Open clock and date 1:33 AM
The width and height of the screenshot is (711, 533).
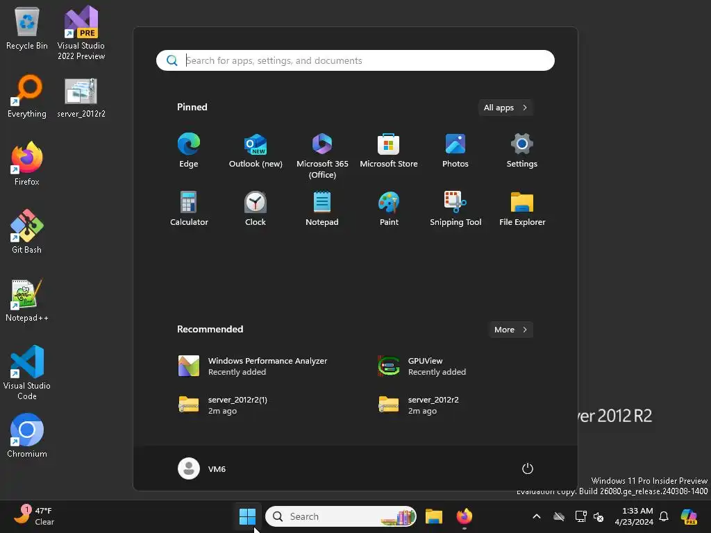634,516
